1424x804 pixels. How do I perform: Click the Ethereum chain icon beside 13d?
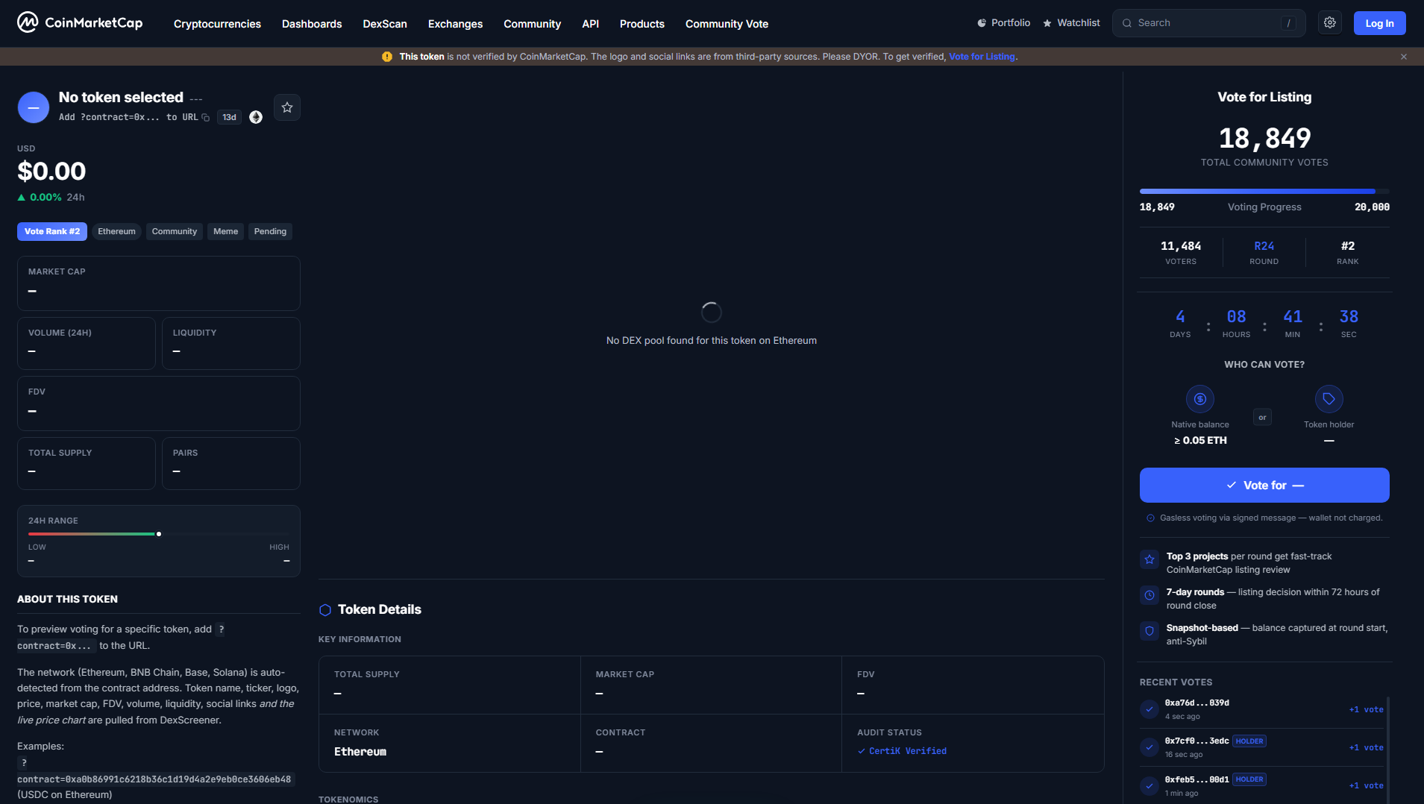pos(256,117)
